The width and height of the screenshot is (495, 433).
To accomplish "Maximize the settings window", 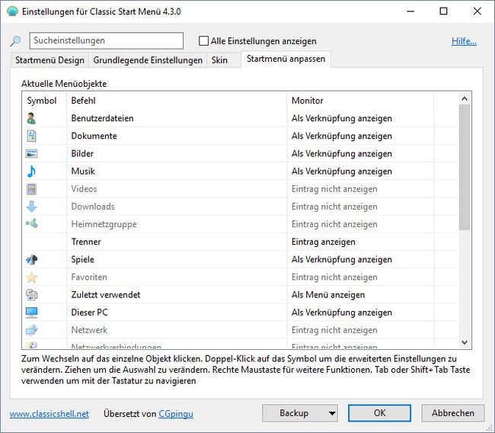I will pyautogui.click(x=443, y=11).
